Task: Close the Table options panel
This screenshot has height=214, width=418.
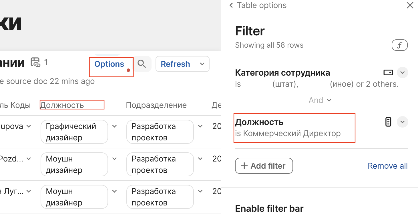Action: click(x=410, y=5)
